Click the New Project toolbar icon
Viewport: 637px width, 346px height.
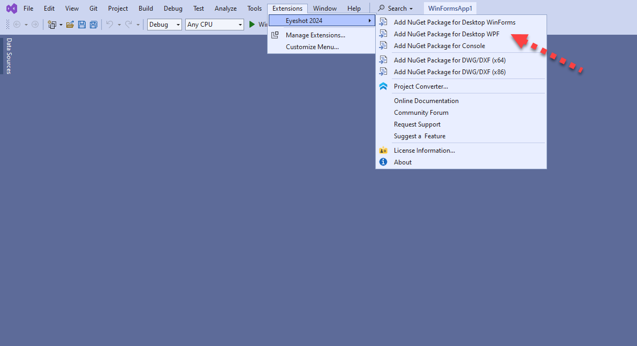tap(51, 25)
